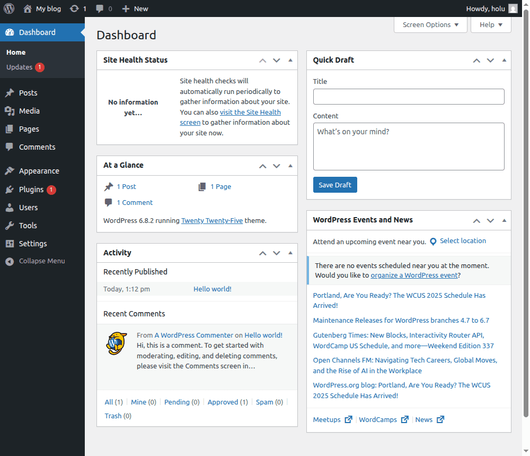Move Site Health Status panel down
The width and height of the screenshot is (530, 456).
click(x=277, y=61)
